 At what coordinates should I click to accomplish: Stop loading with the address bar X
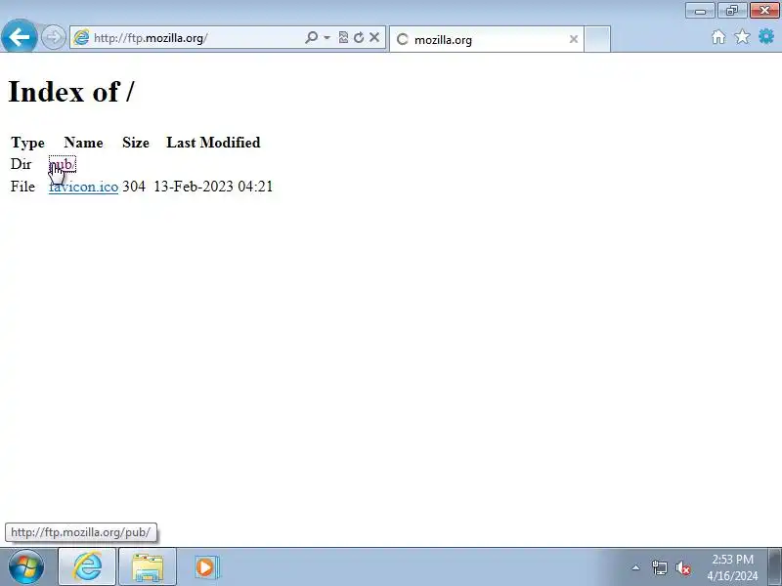[374, 37]
